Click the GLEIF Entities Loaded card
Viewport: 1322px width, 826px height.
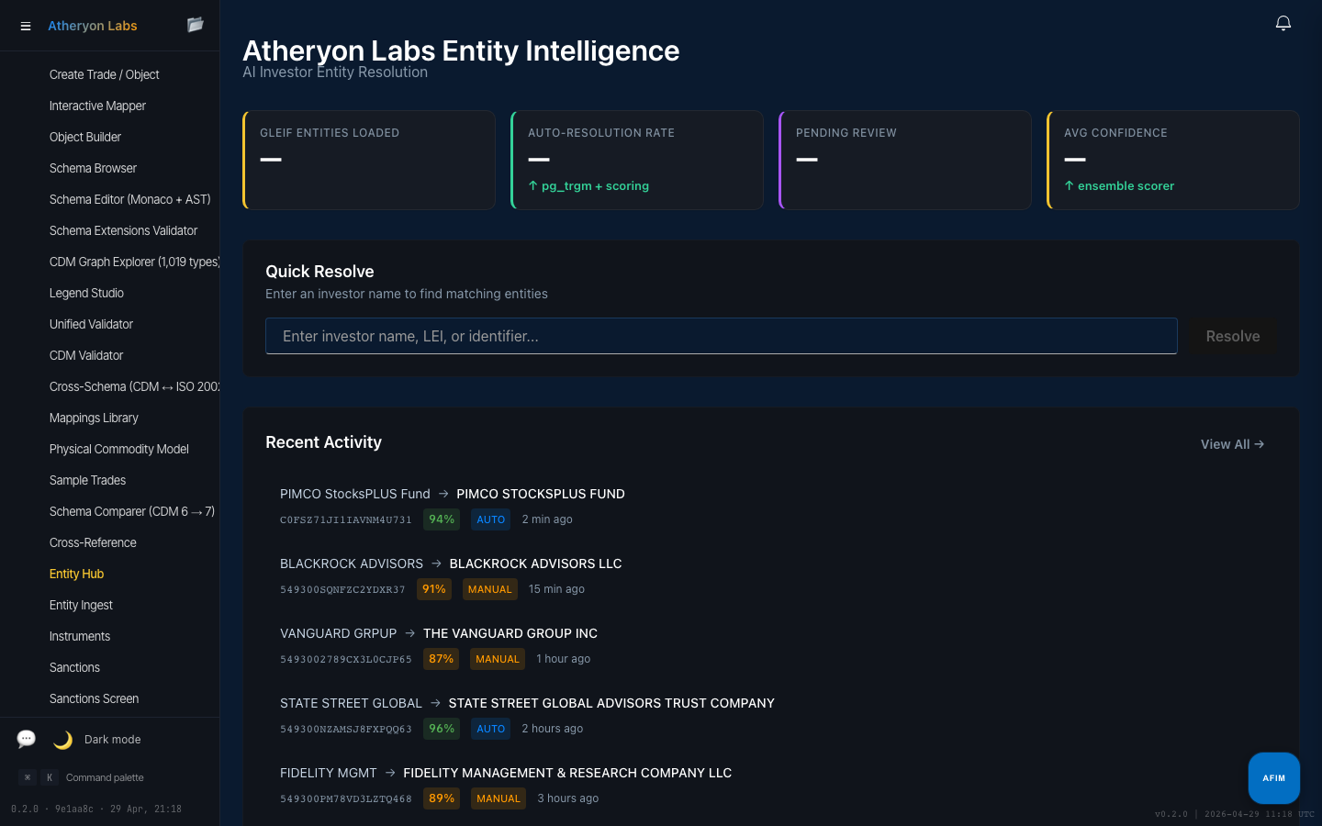pyautogui.click(x=369, y=161)
